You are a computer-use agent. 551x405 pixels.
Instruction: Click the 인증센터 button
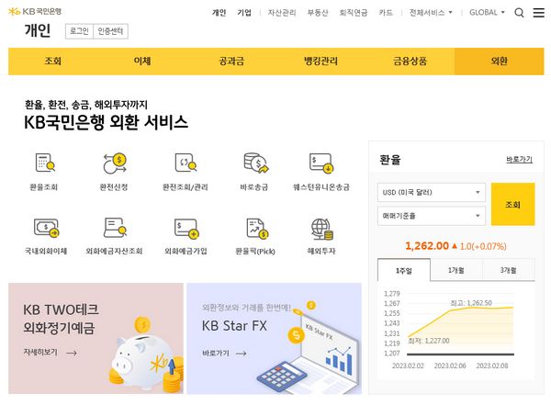point(110,31)
